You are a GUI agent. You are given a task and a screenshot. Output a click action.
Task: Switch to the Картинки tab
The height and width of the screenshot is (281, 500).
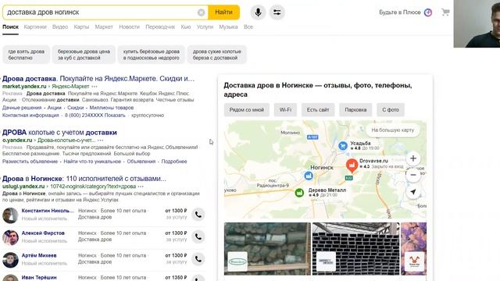(35, 27)
